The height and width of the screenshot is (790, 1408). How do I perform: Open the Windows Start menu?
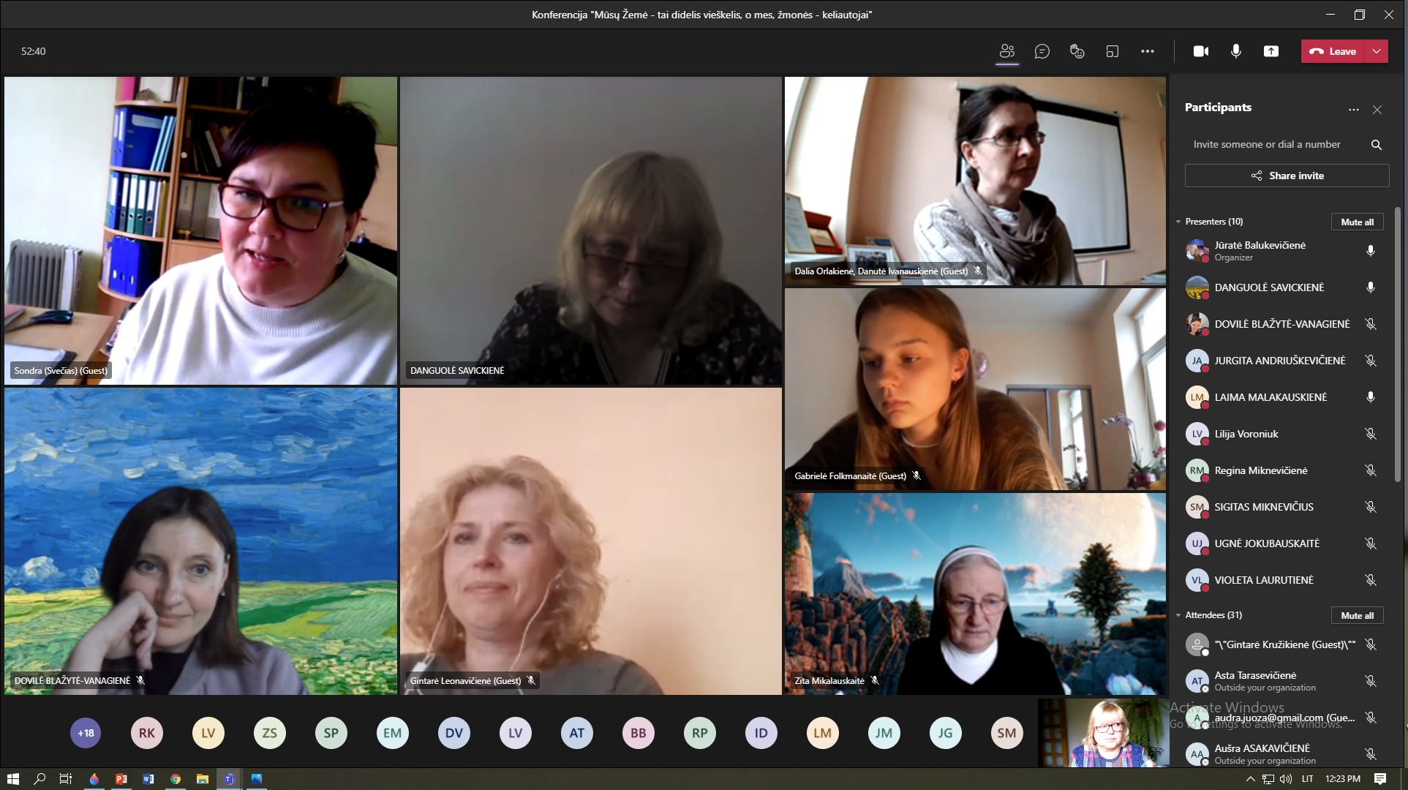[x=12, y=779]
